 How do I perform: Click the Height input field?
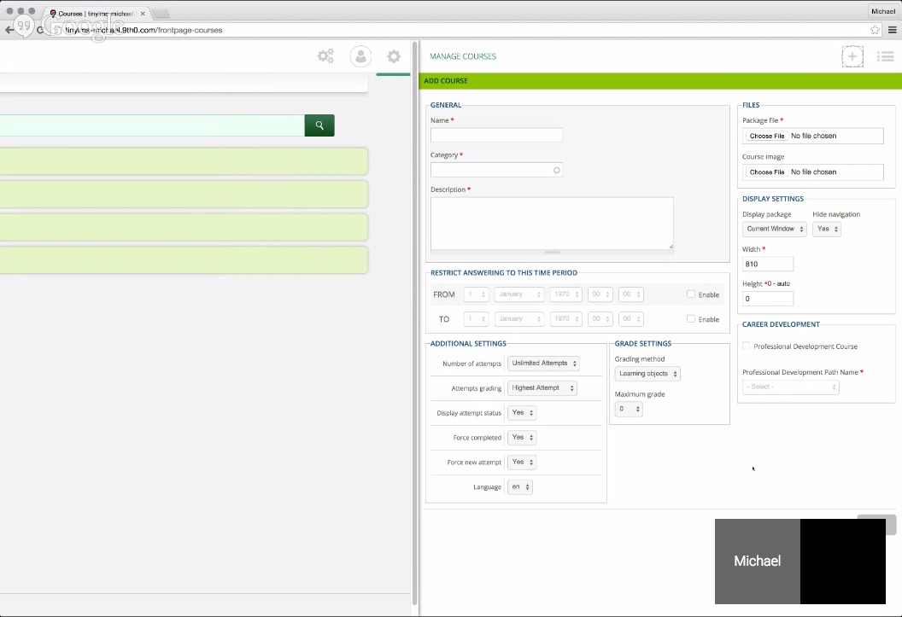point(768,299)
